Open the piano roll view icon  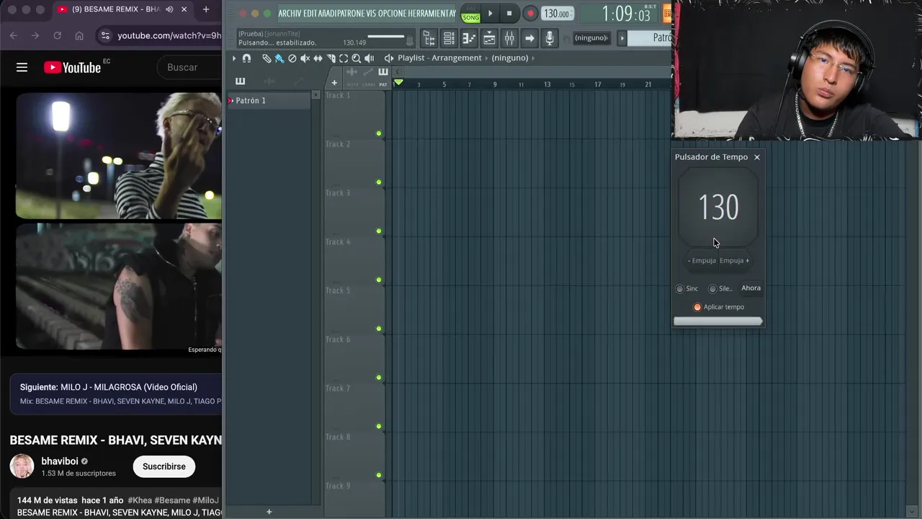tap(469, 38)
